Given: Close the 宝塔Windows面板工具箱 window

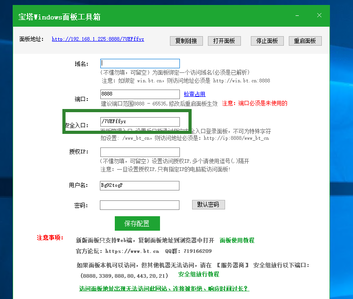Looking at the screenshot, I should [319, 15].
